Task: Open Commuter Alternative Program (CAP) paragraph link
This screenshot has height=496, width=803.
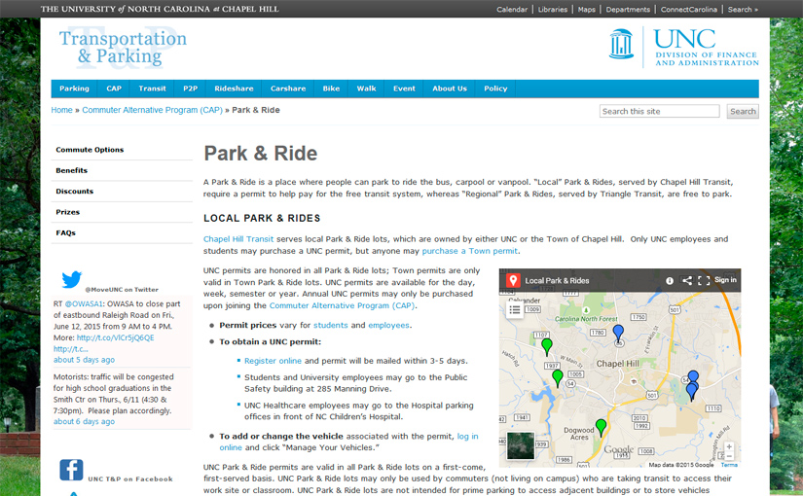Action: [x=342, y=305]
